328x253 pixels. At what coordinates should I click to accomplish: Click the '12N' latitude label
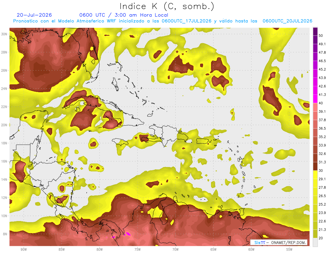(x=4, y=198)
